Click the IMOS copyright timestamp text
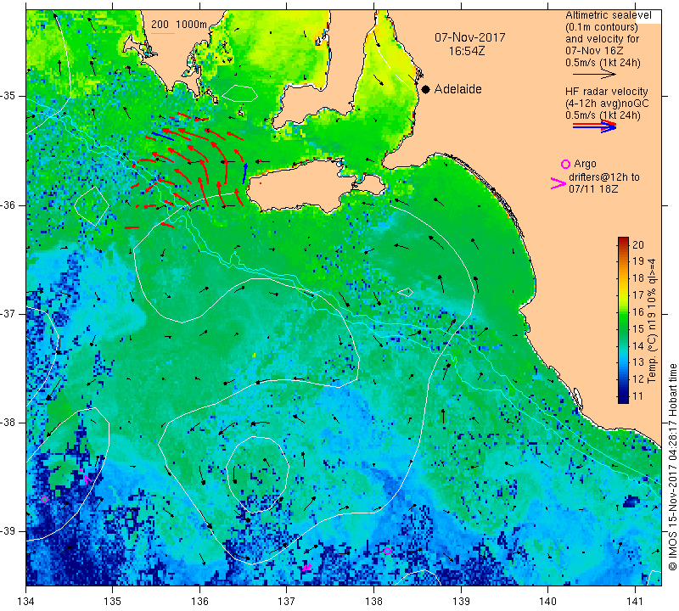This screenshot has width=679, height=611. coord(672,467)
